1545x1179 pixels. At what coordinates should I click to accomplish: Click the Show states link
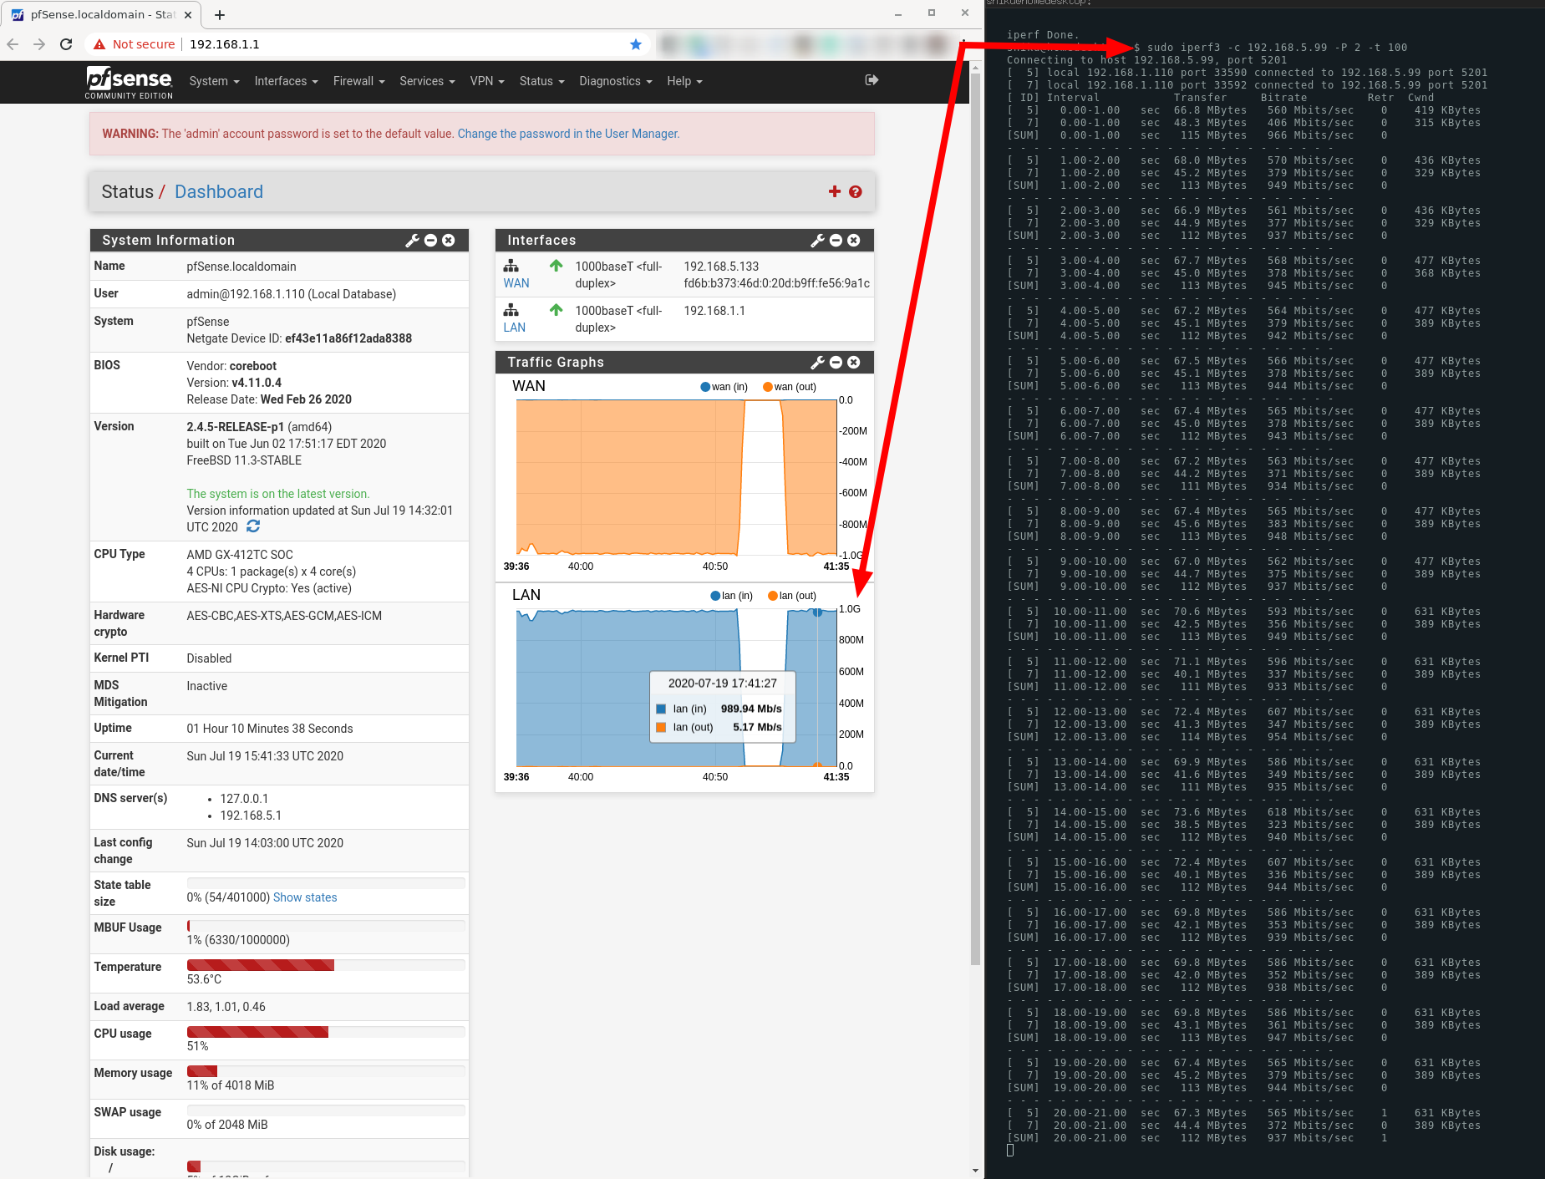(x=304, y=897)
